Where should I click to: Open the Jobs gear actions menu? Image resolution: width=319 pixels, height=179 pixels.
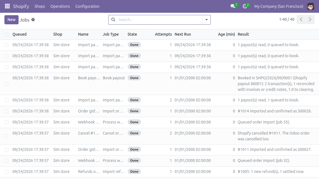[33, 20]
